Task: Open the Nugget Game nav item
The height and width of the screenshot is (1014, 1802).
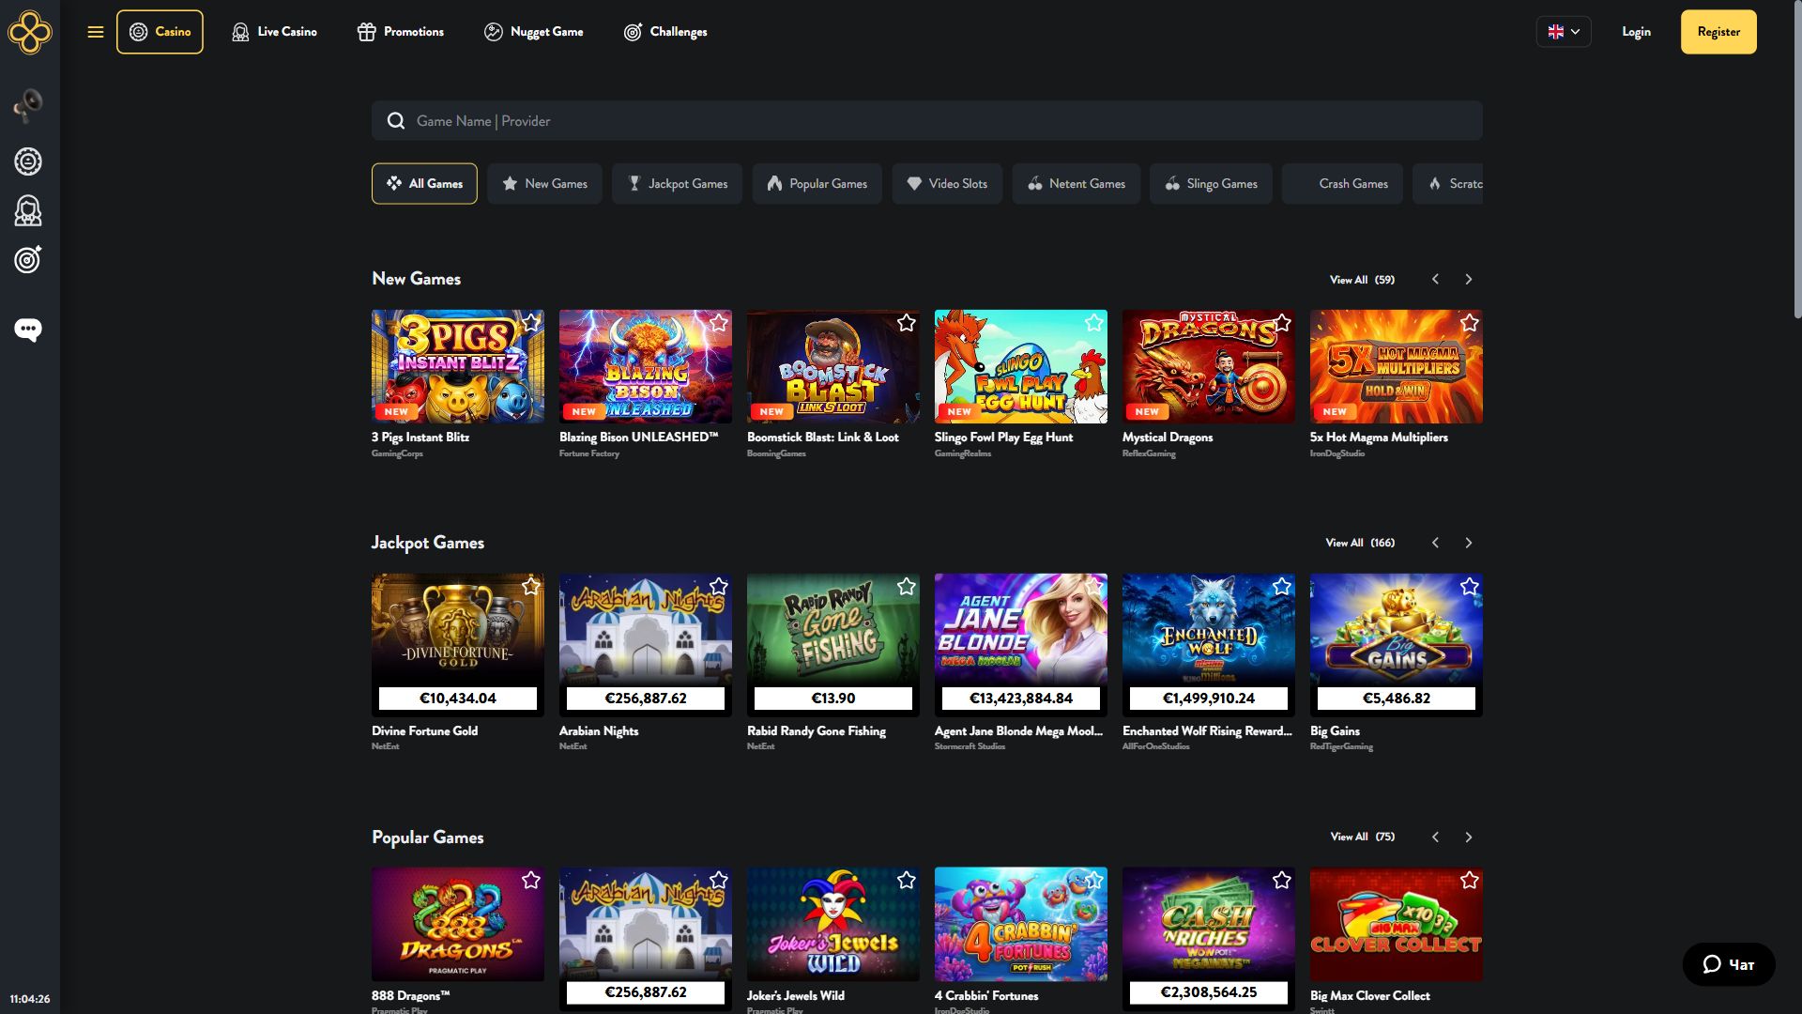Action: [x=534, y=32]
